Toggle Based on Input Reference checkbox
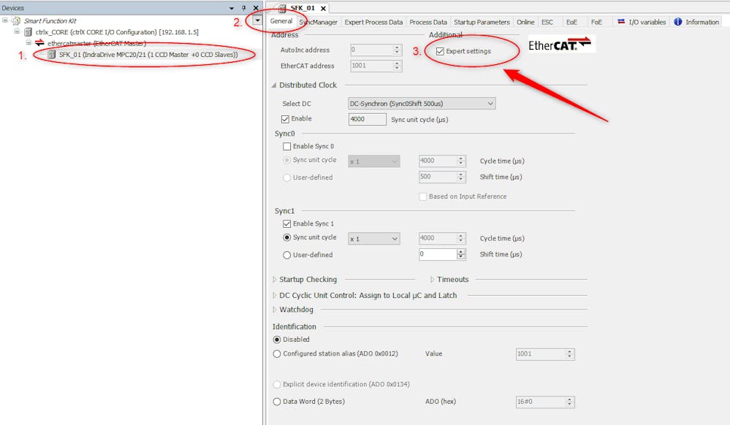 coord(423,196)
